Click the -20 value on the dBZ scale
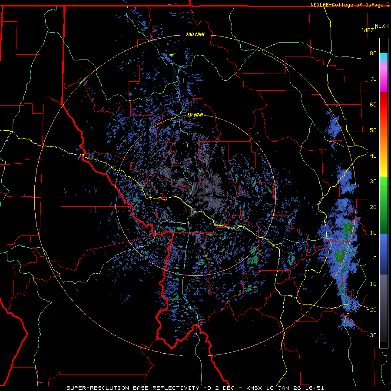The width and height of the screenshot is (391, 391). [371, 310]
